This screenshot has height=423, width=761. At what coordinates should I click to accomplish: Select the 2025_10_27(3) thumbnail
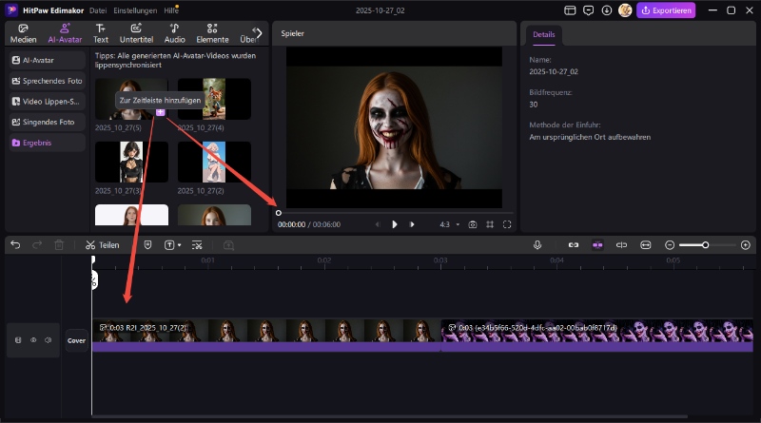pyautogui.click(x=131, y=162)
